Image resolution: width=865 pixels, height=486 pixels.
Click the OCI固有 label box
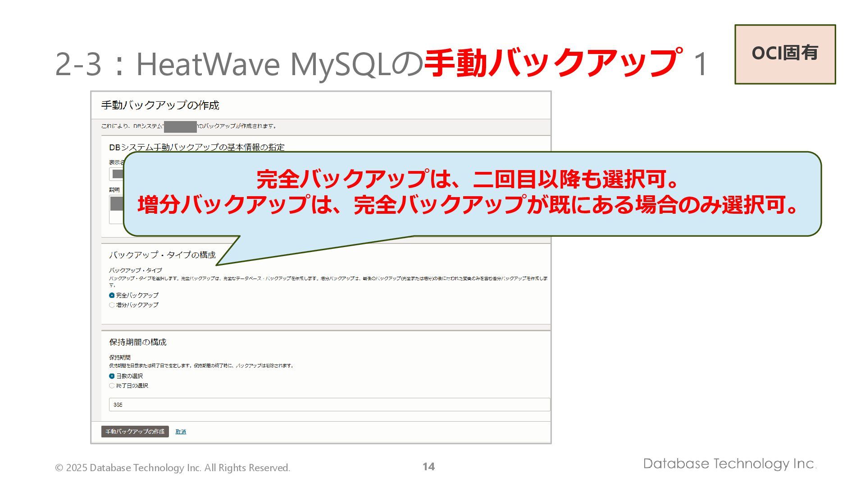(x=785, y=54)
